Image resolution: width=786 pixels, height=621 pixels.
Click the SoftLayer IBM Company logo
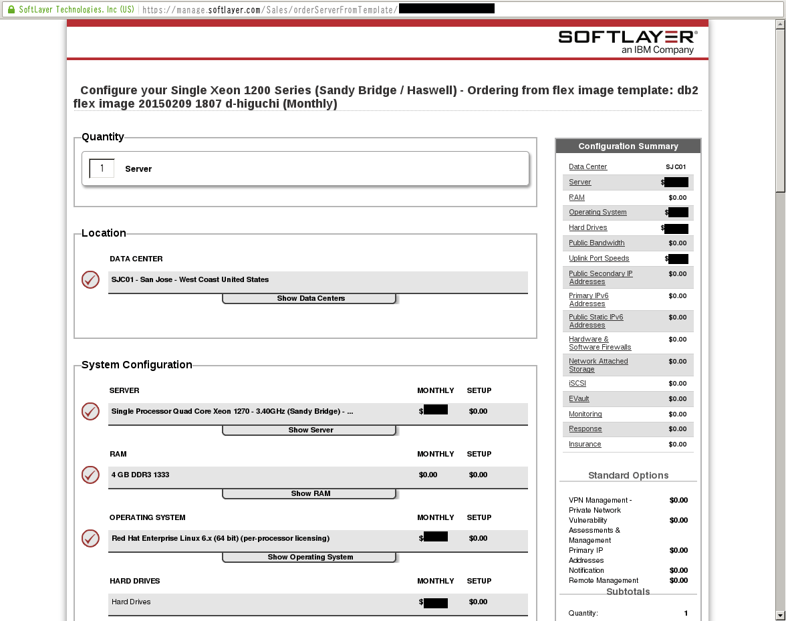point(628,42)
